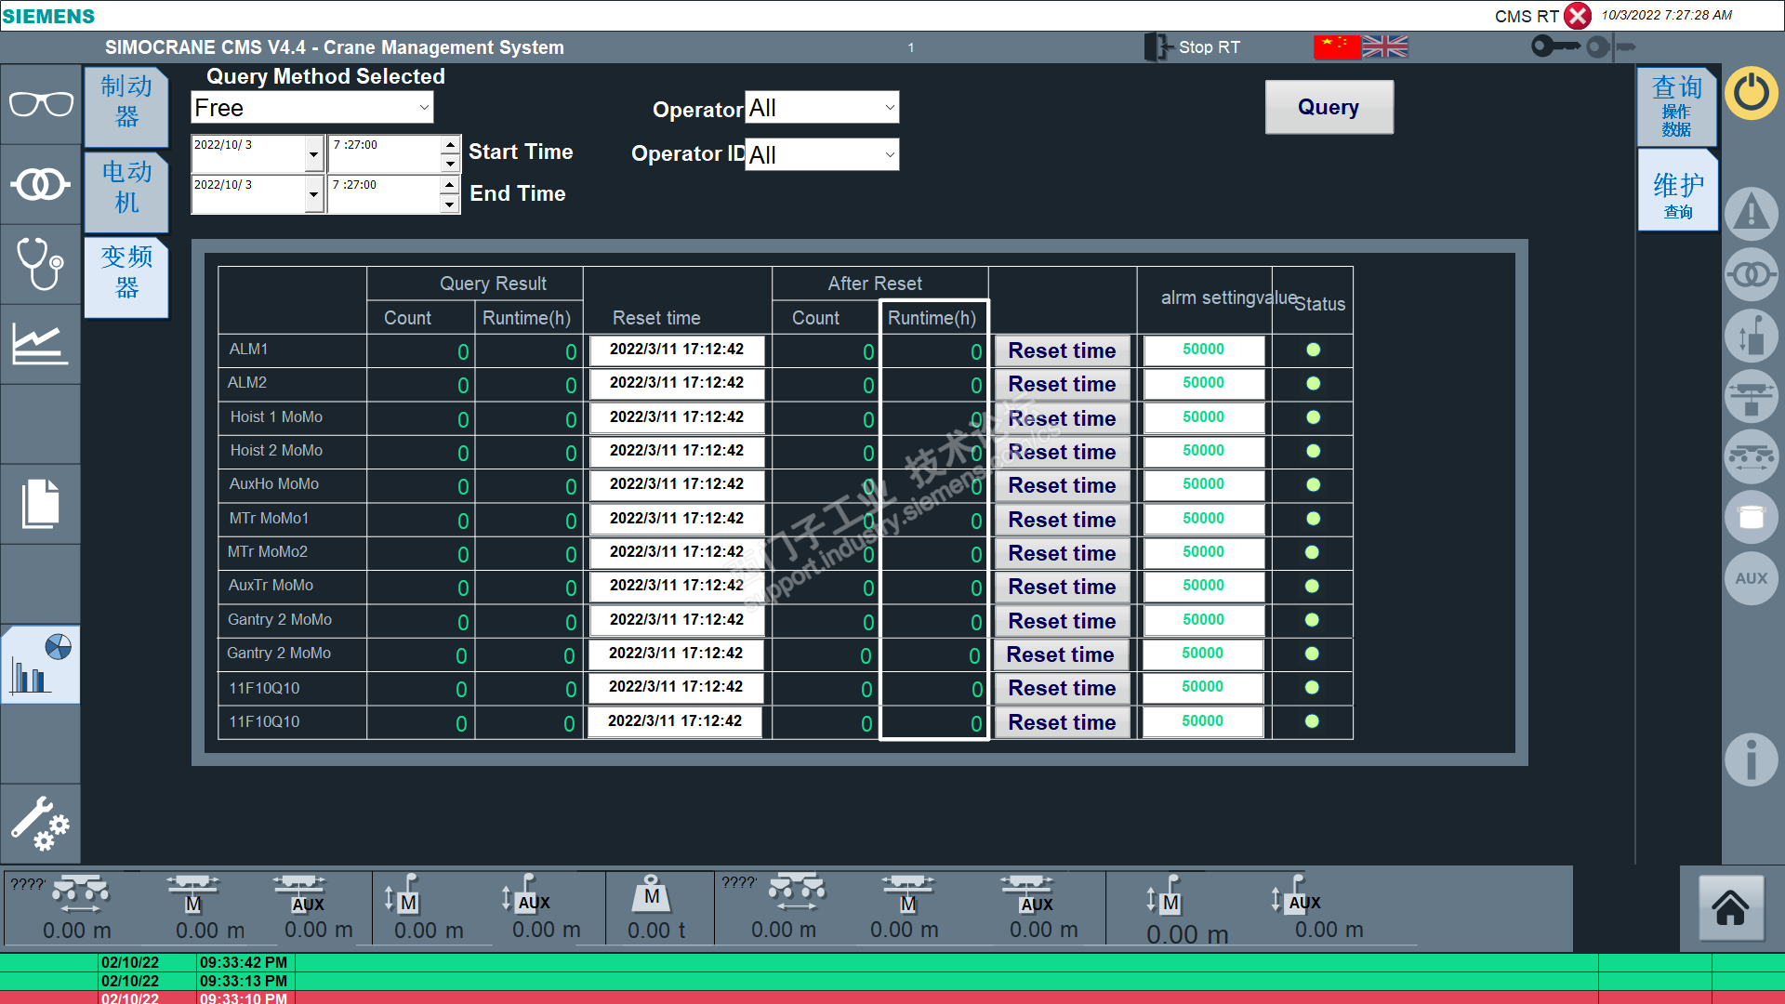Click the wrench and gears settings icon
Screen dimensions: 1785x1004
coord(41,824)
